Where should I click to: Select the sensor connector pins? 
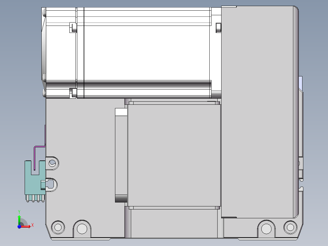tap(35, 199)
